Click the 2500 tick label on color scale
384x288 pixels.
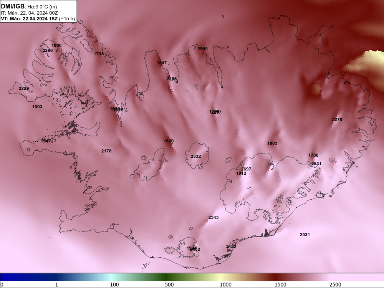335,285
